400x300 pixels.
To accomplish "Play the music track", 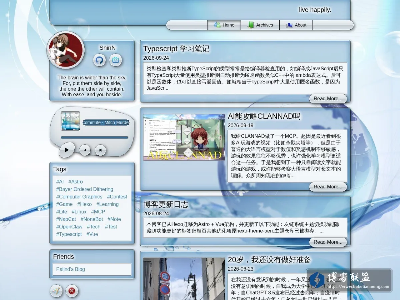I will [x=67, y=150].
